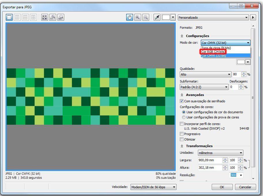Select the eyedropper color picker tool
Viewport: 263px width, 196px height.
click(157, 17)
